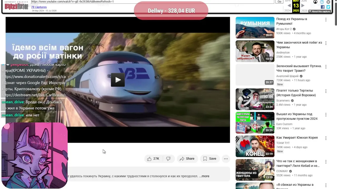Share capture on Facebook
Screen dimensions: 337x189
(x=323, y=7)
